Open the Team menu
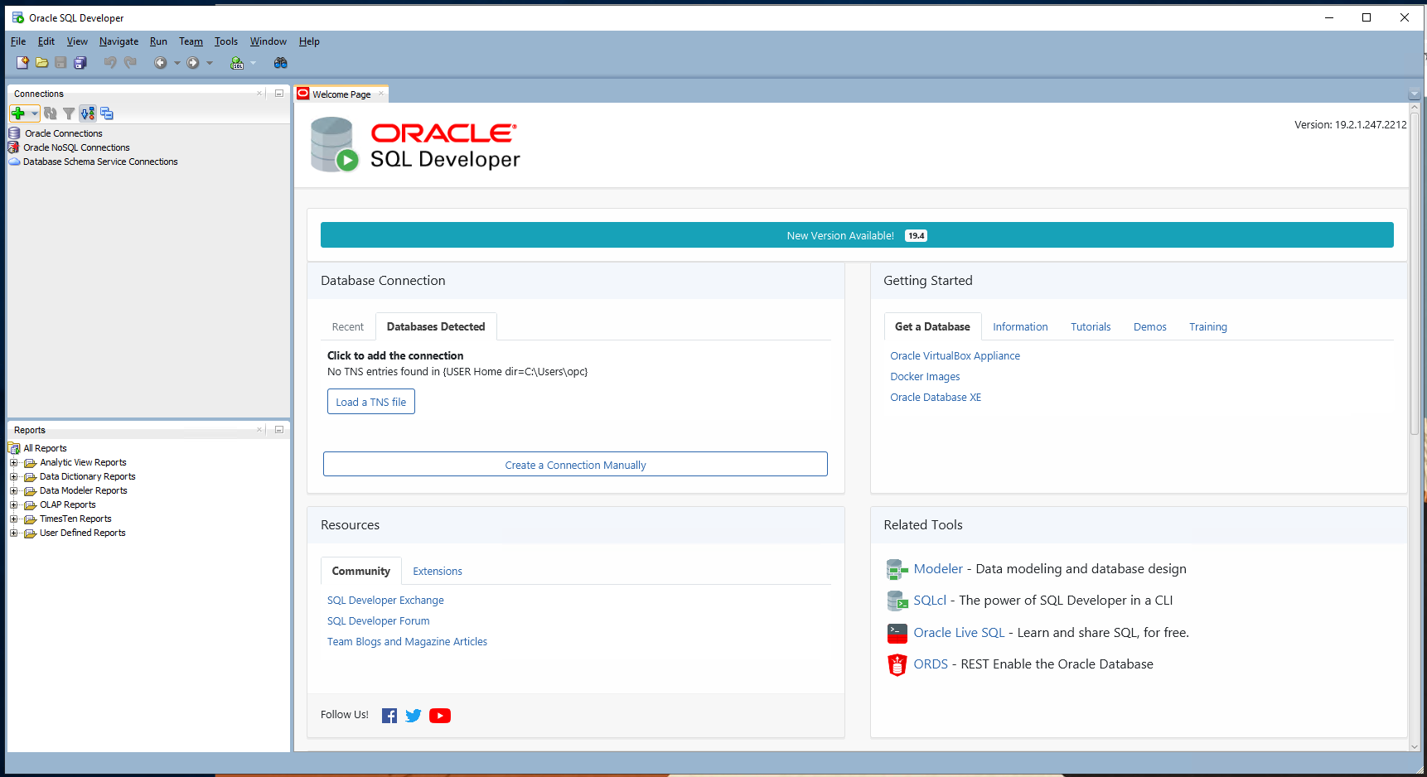1427x777 pixels. [x=191, y=41]
